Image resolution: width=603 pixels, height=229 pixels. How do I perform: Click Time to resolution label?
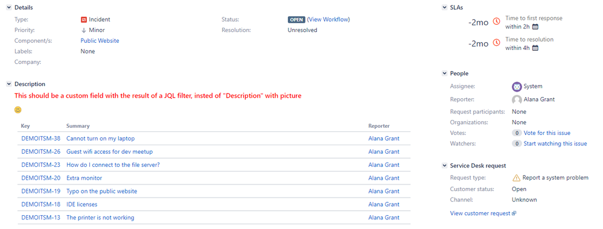pyautogui.click(x=529, y=39)
